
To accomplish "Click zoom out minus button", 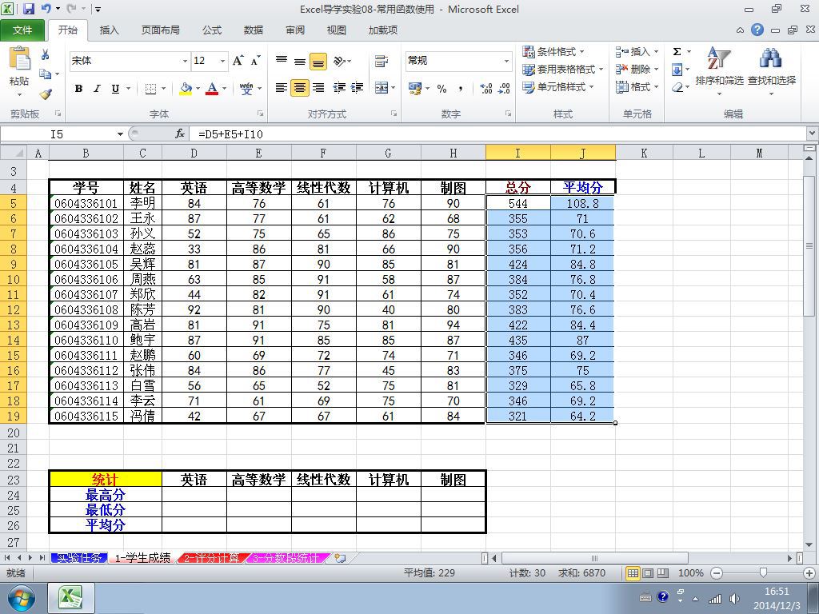I will point(717,573).
